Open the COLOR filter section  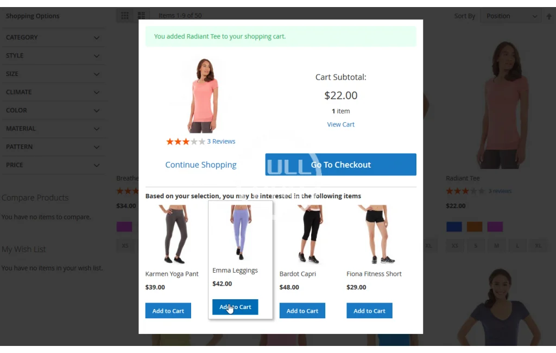click(x=53, y=110)
